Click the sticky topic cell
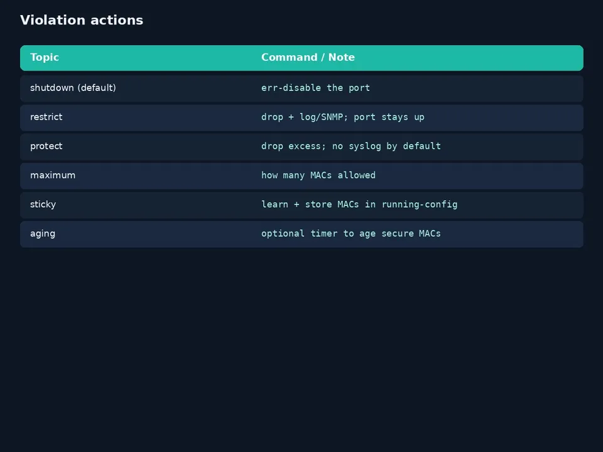Image resolution: width=603 pixels, height=452 pixels. pos(43,205)
